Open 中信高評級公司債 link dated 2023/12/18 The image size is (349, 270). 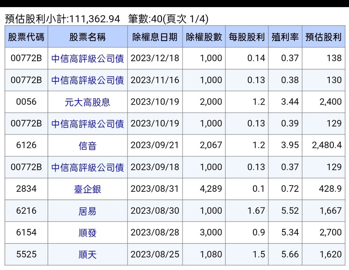click(87, 59)
